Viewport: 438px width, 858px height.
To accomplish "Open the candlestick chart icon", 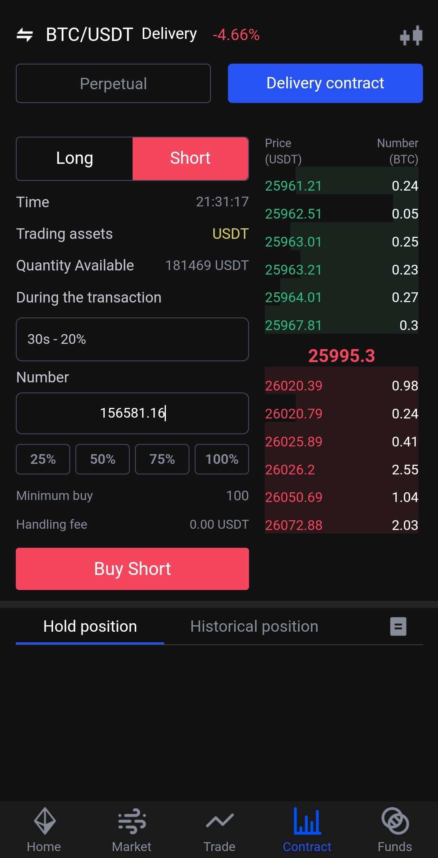I will pyautogui.click(x=411, y=36).
